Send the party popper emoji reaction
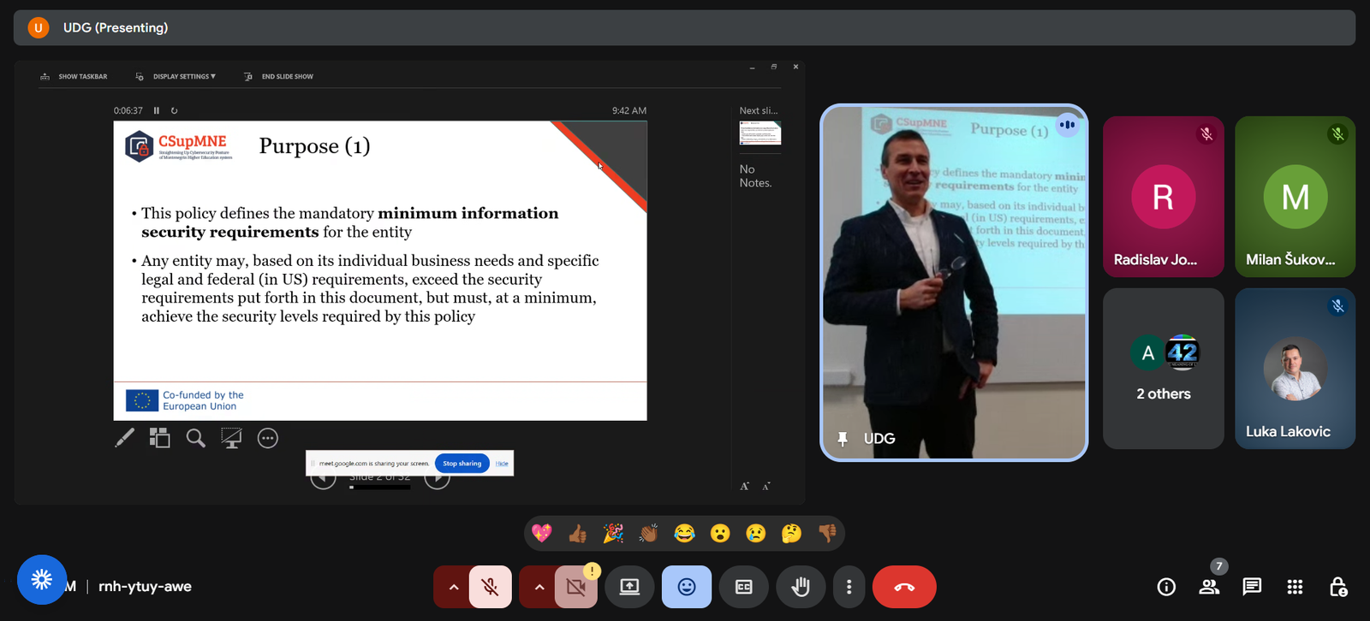The image size is (1370, 621). coord(613,534)
